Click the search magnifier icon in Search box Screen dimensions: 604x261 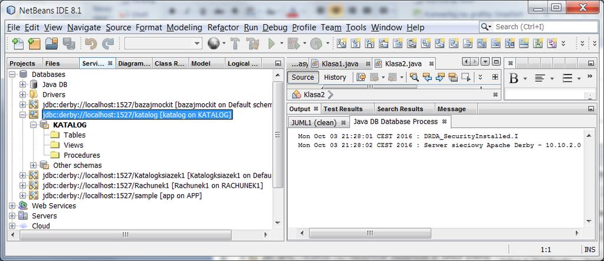485,27
